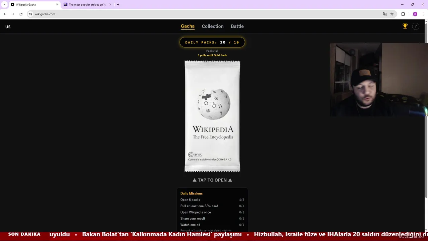Open the Chrome three-dot menu

(x=423, y=14)
